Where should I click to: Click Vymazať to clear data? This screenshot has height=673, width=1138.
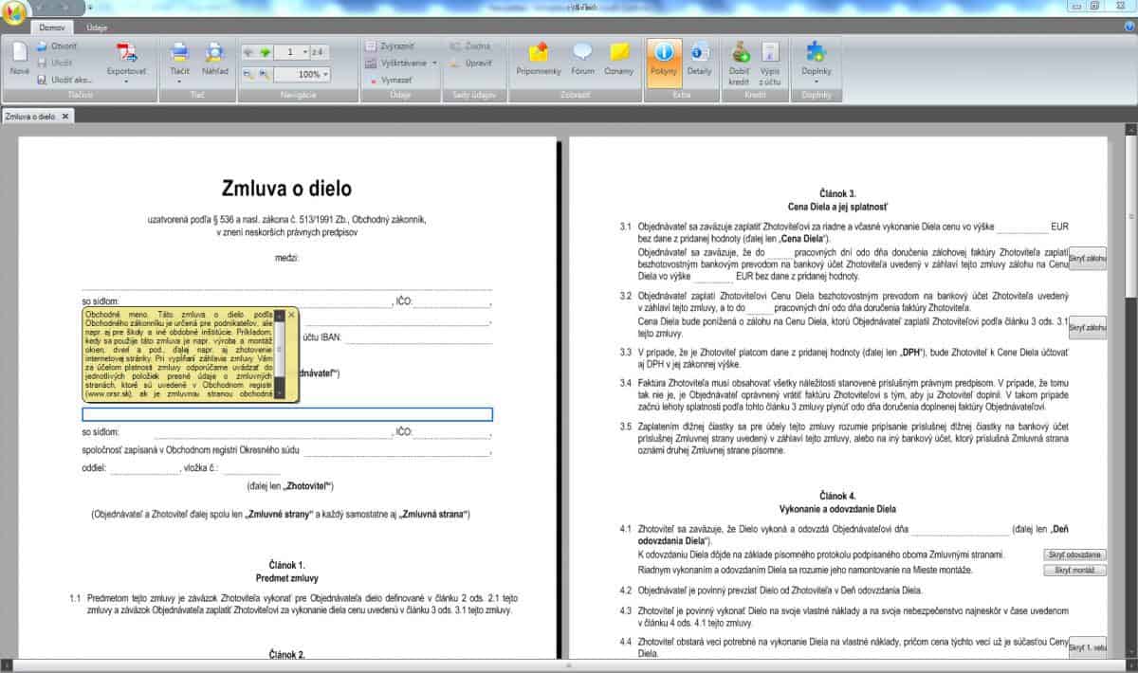(x=390, y=80)
